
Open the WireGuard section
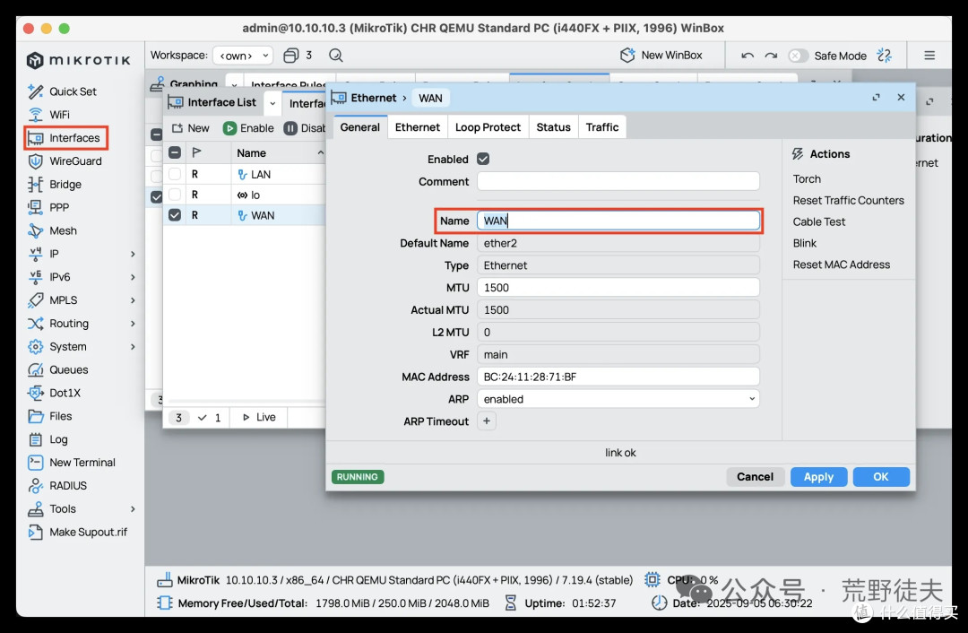[65, 161]
